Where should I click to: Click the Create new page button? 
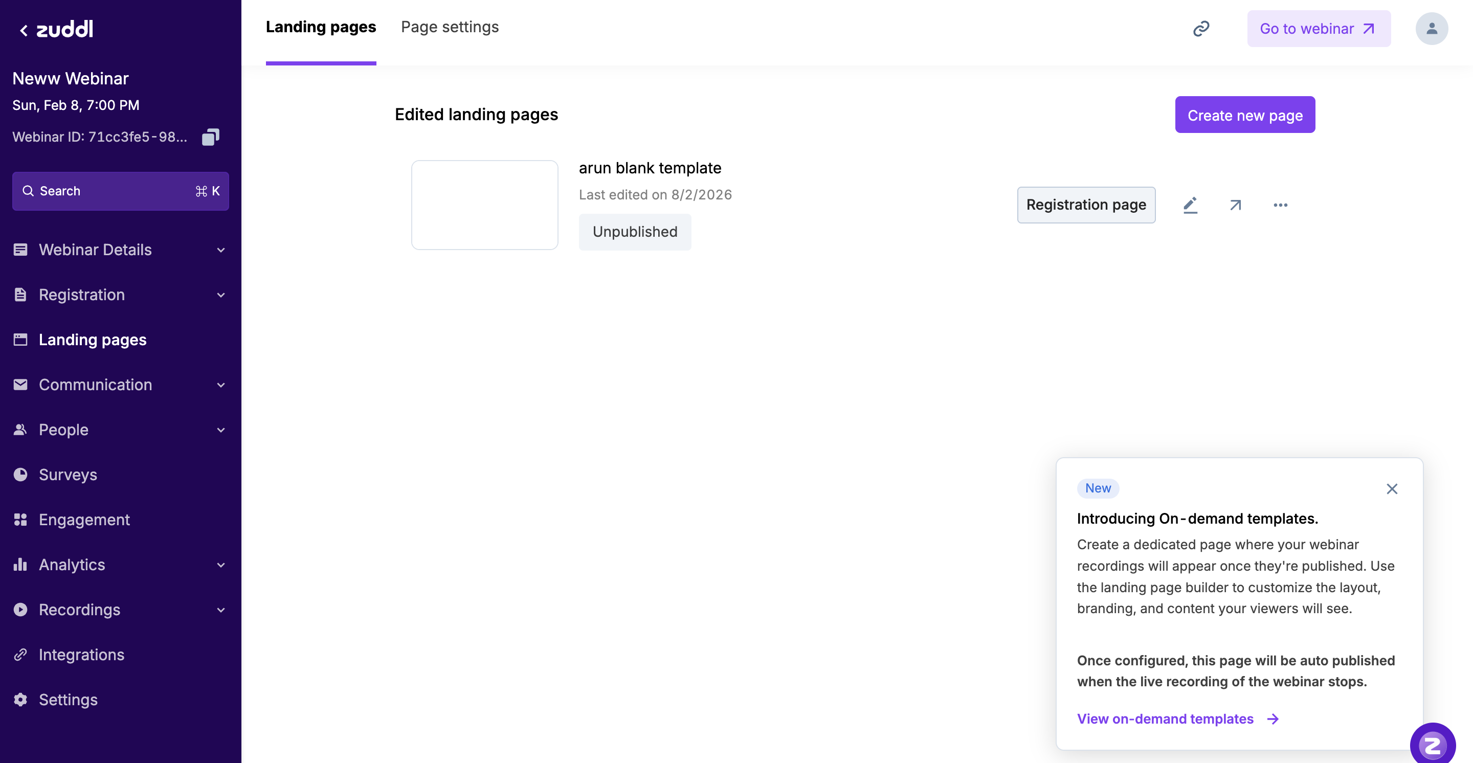click(x=1245, y=115)
